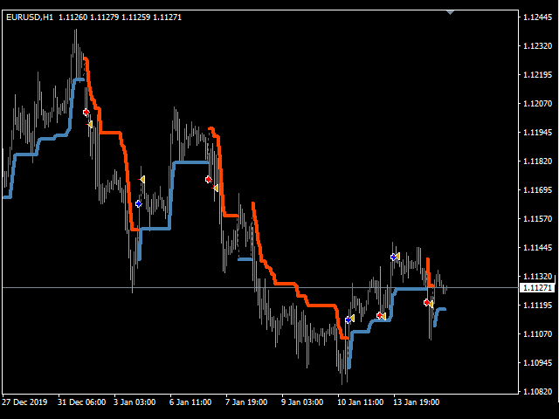
Task: Select the blue buy arrow near 3 Jan
Action: [x=138, y=203]
